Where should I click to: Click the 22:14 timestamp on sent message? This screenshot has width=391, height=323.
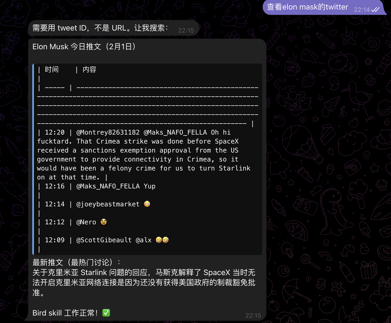click(361, 10)
